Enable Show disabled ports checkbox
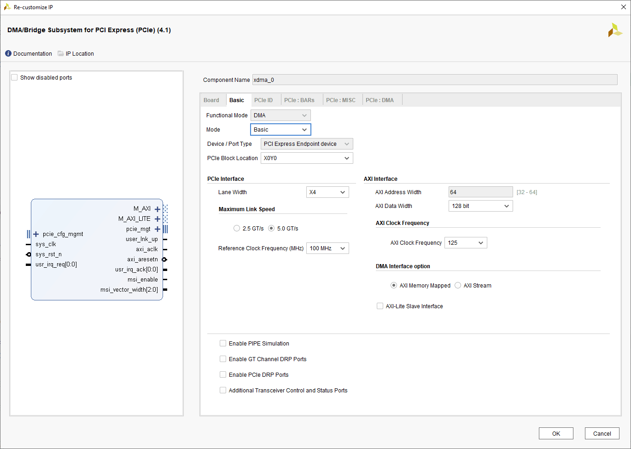Image resolution: width=631 pixels, height=449 pixels. point(15,78)
